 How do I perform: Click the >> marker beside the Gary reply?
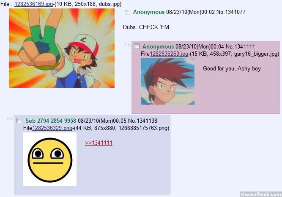[x=127, y=44]
